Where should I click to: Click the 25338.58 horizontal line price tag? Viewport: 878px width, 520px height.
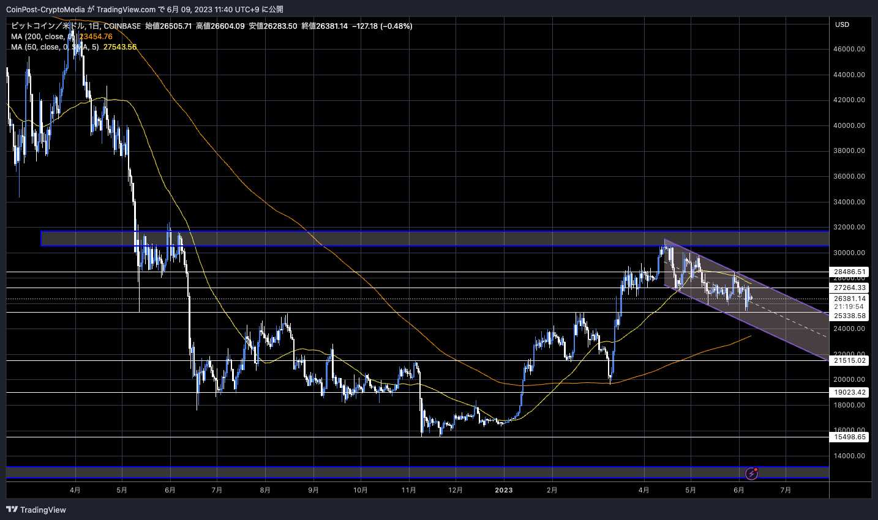tap(850, 316)
